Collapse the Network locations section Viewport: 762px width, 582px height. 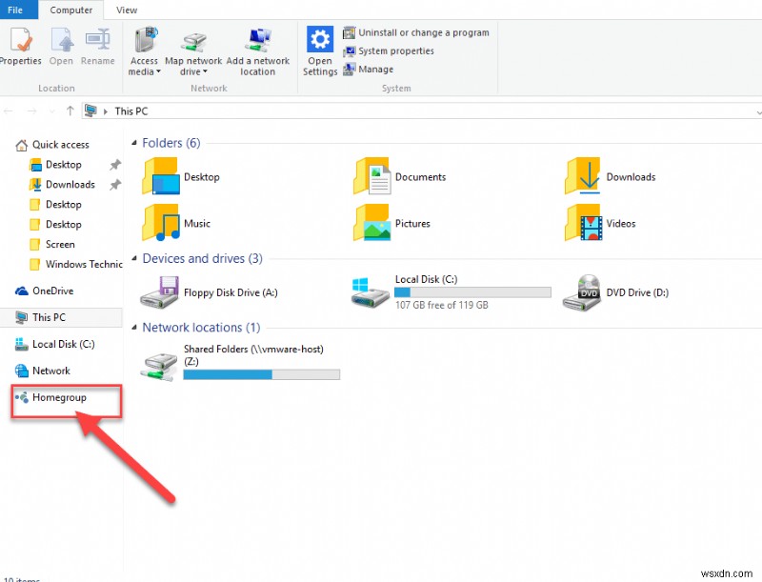[134, 327]
